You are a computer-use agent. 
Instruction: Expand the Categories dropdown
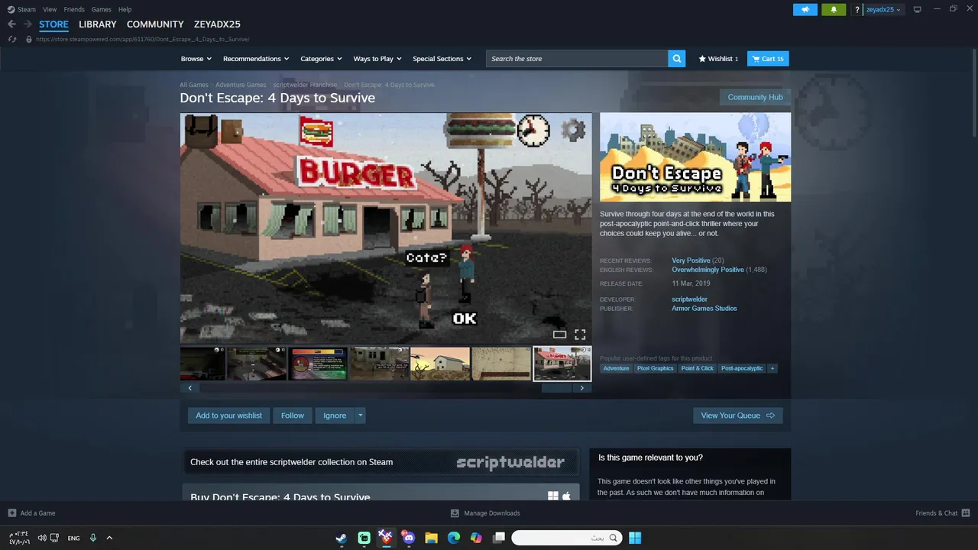pos(321,59)
